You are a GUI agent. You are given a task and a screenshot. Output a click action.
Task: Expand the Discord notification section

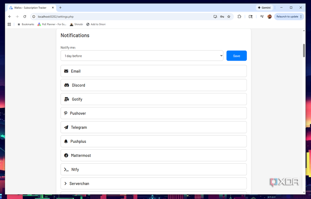point(153,85)
